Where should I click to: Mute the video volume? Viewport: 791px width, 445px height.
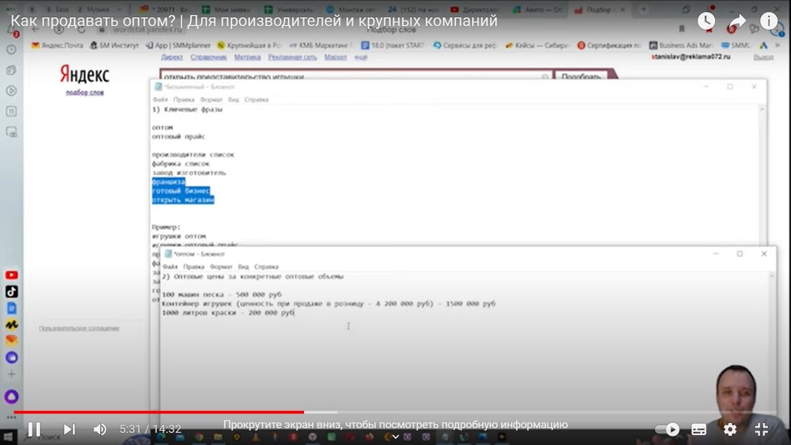tap(100, 429)
